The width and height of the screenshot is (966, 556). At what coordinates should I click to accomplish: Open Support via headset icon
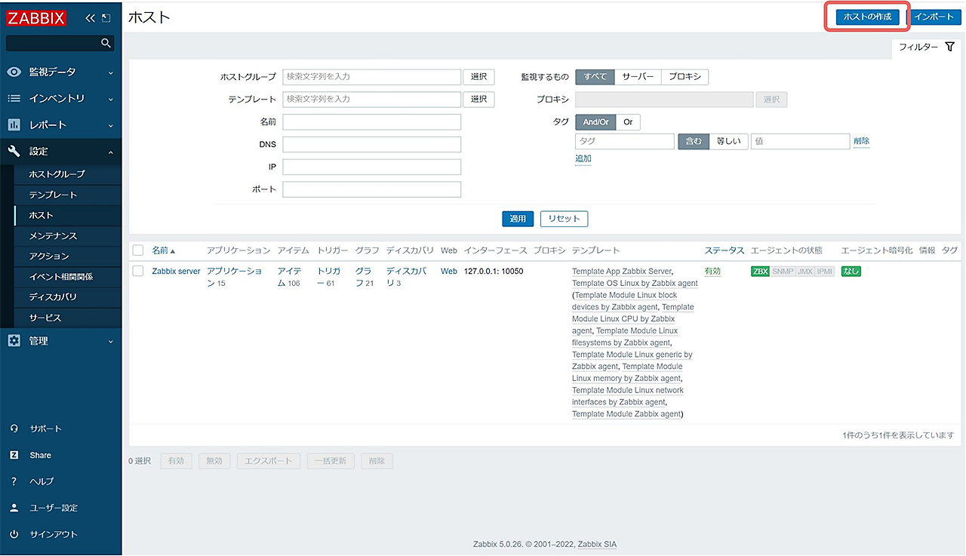coord(14,429)
